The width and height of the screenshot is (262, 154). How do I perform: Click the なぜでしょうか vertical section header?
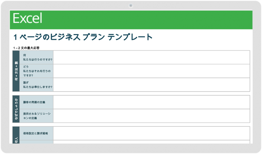pos(16,109)
